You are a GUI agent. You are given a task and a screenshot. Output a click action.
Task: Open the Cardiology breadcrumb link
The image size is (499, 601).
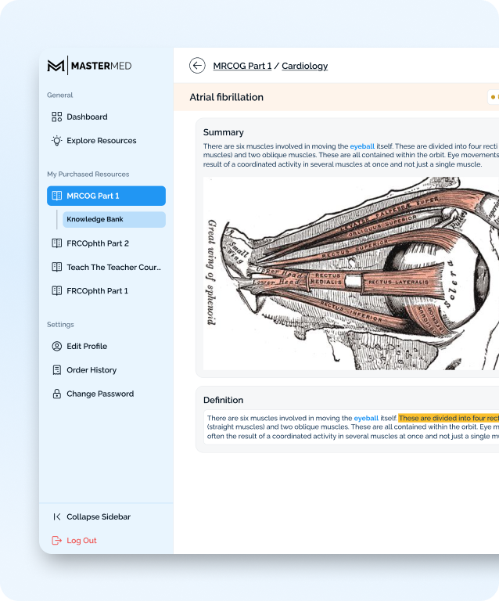(304, 66)
